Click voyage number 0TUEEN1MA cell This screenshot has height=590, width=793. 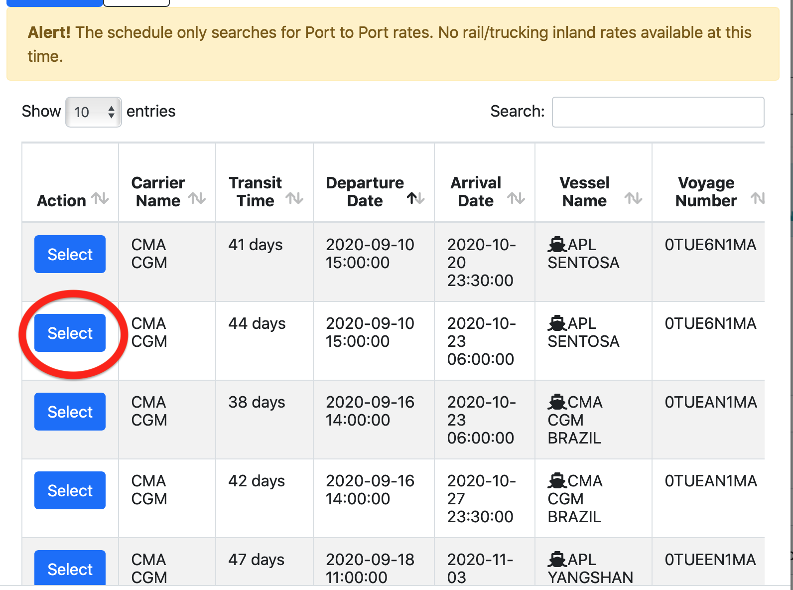tap(710, 560)
